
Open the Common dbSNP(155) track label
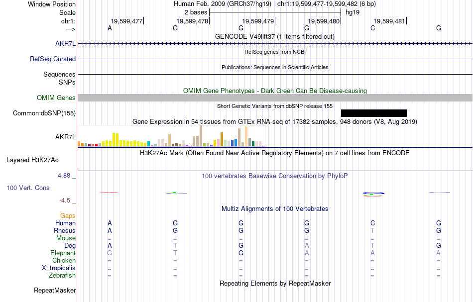[44, 113]
